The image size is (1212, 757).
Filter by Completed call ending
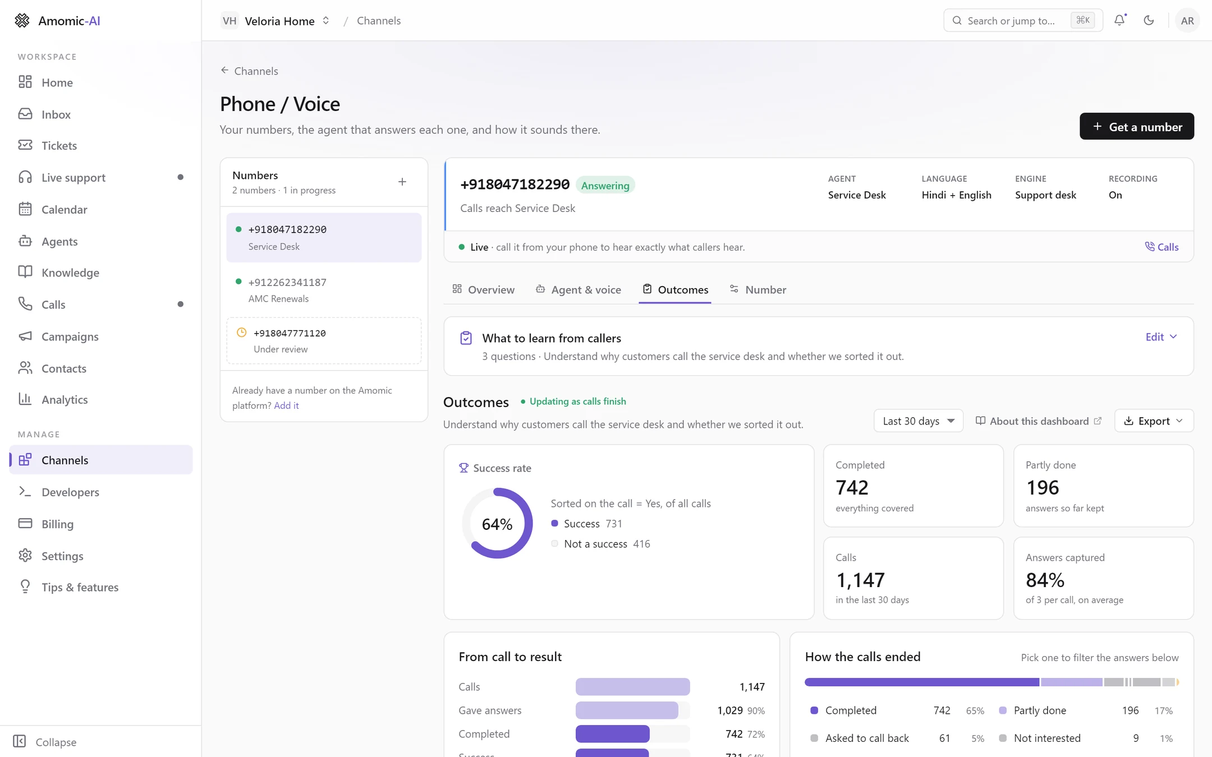898,710
